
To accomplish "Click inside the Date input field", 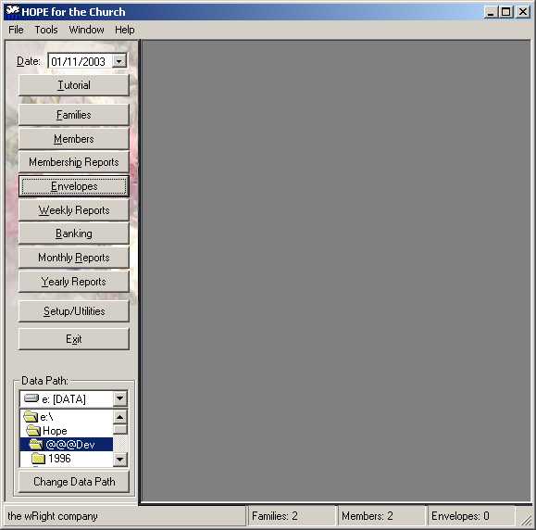I will tap(81, 61).
